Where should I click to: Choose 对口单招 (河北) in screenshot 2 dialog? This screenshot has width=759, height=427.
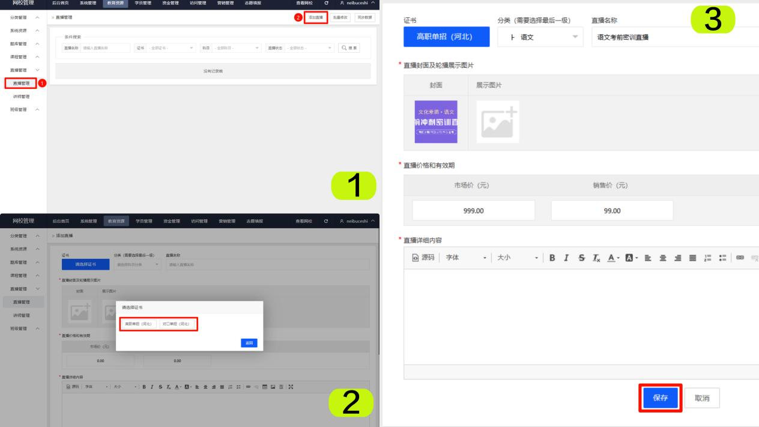pos(176,324)
